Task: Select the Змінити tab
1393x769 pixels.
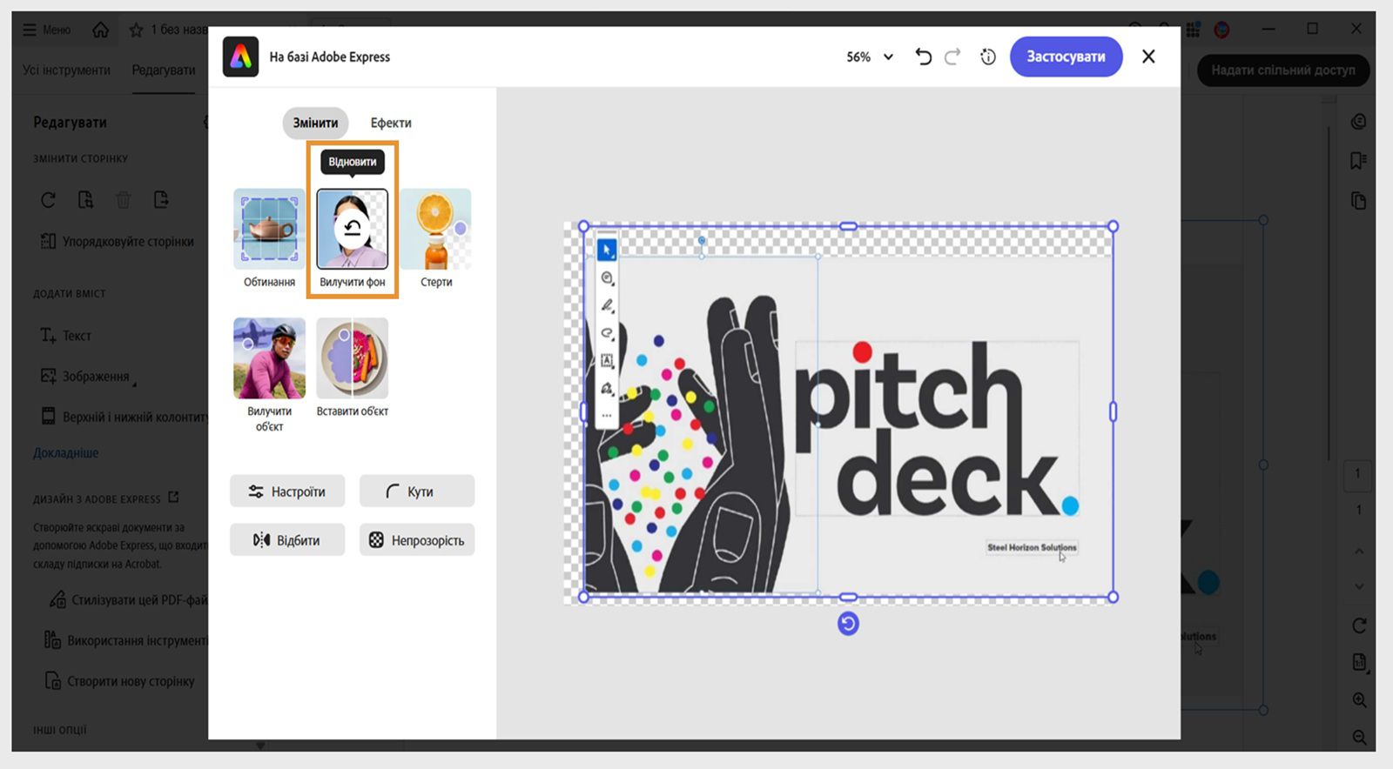Action: [x=315, y=123]
